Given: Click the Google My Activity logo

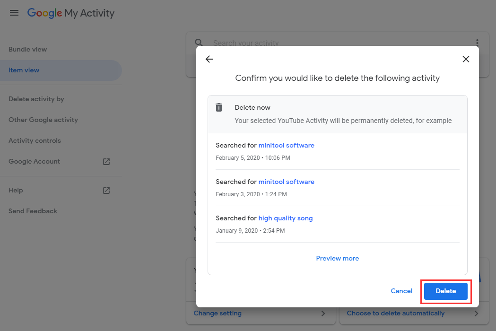Looking at the screenshot, I should 71,13.
